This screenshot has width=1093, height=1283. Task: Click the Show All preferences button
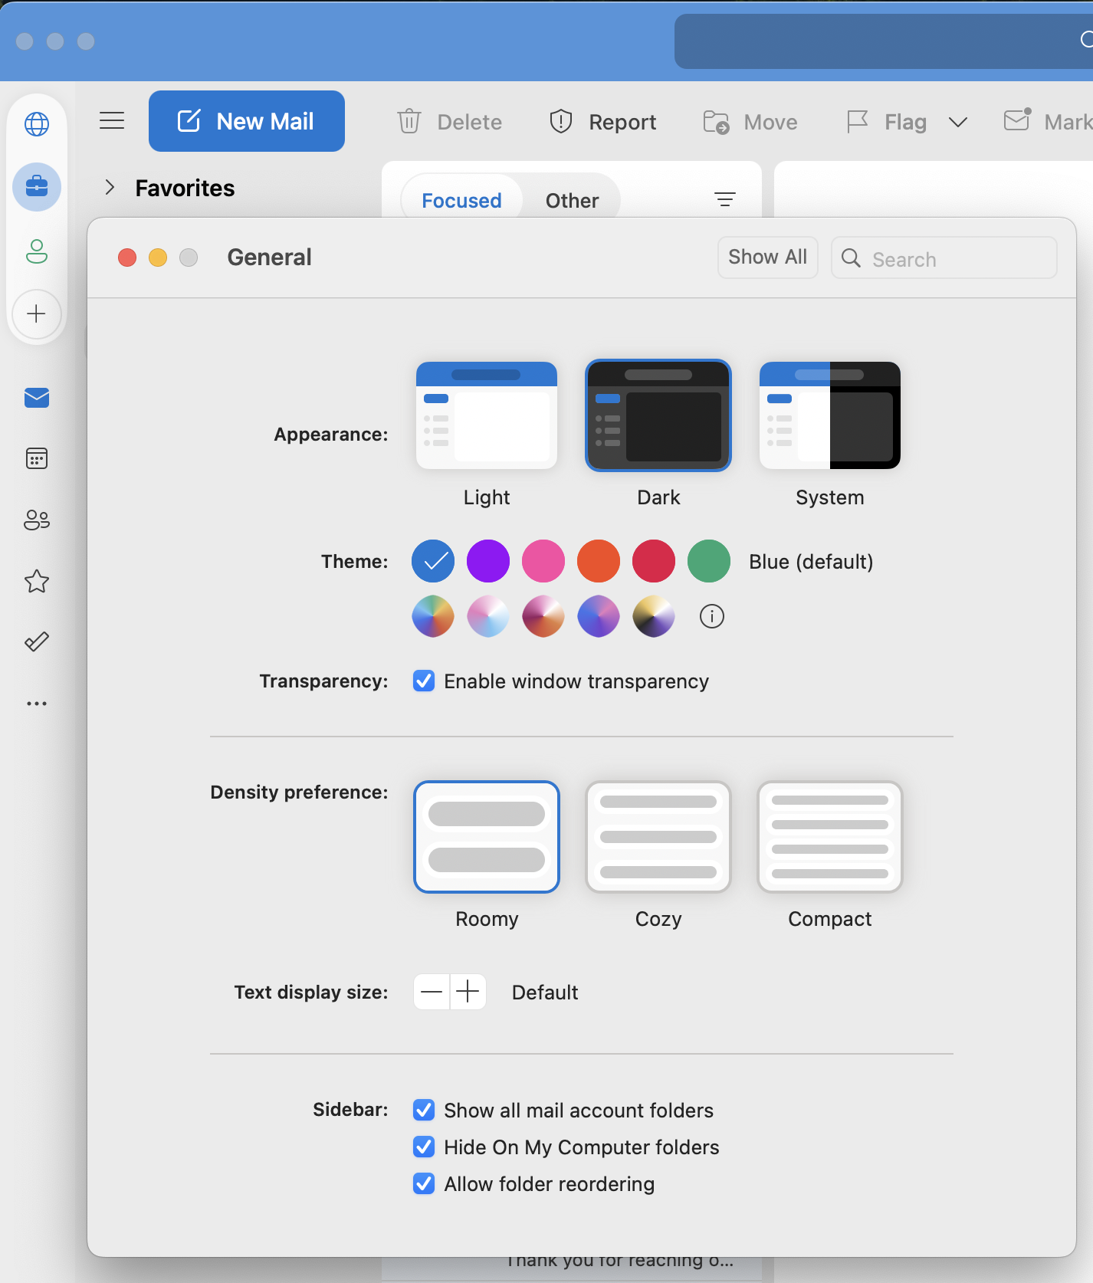[768, 257]
